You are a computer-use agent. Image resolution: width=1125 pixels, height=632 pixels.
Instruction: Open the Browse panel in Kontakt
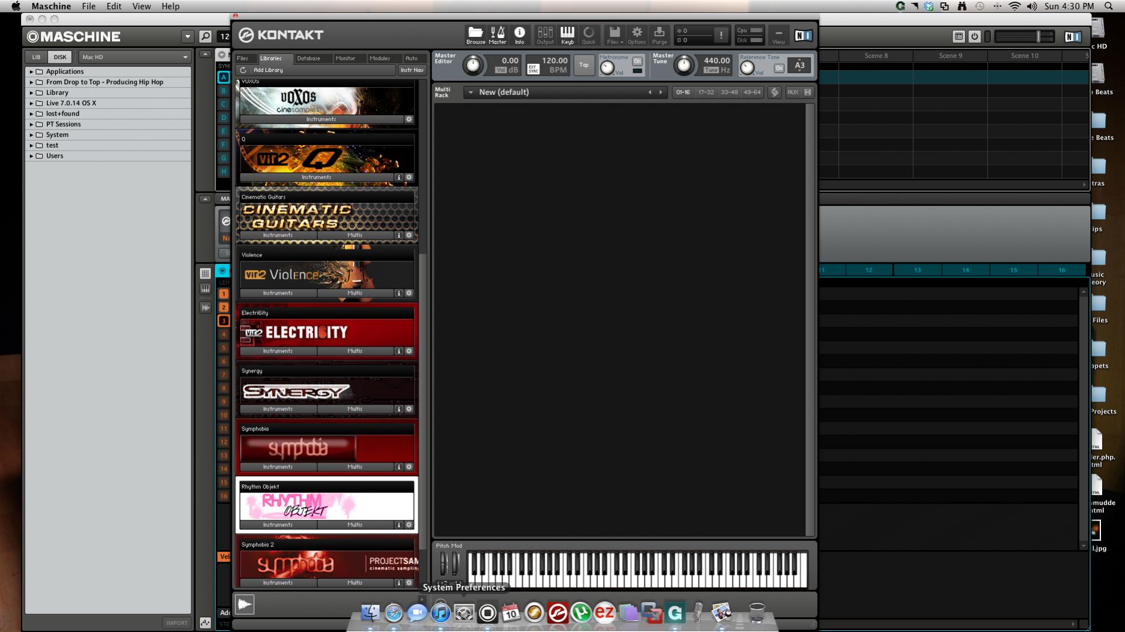pyautogui.click(x=475, y=35)
